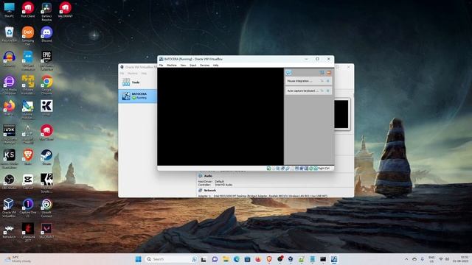Open the Recycle Bin desktop icon
472x265 pixels.
(x=9, y=35)
